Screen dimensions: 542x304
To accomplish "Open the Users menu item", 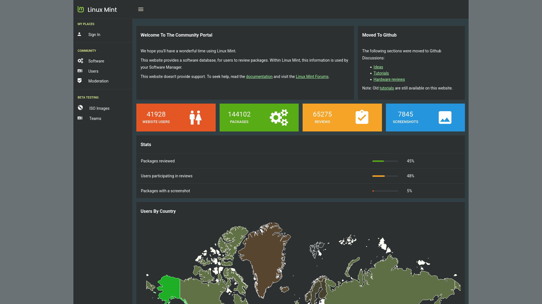I will [93, 71].
